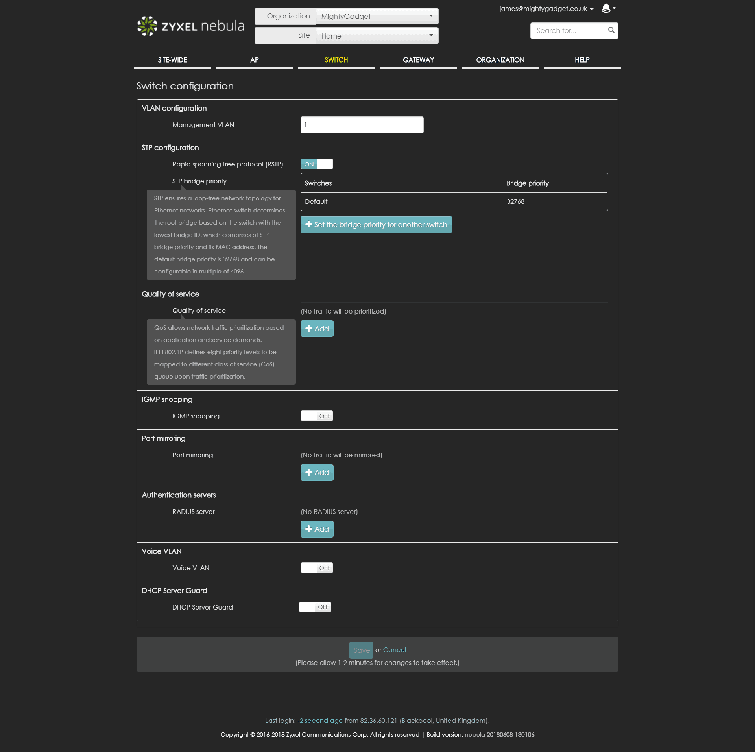Go to the ORGANIZATION tab
This screenshot has height=752, width=755.
(x=500, y=60)
